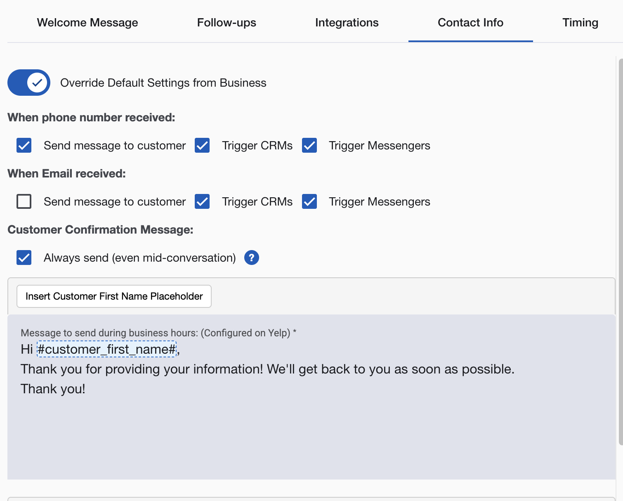This screenshot has height=501, width=623.
Task: Switch to the Timing tab
Action: pos(580,22)
